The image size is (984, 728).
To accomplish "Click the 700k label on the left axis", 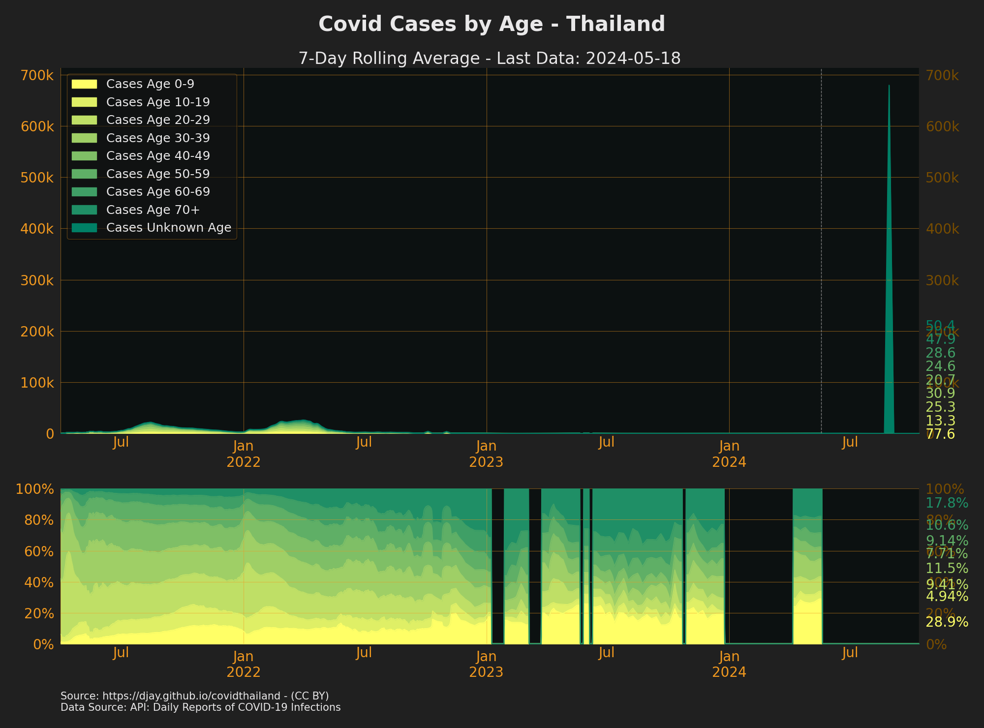I will pos(37,75).
